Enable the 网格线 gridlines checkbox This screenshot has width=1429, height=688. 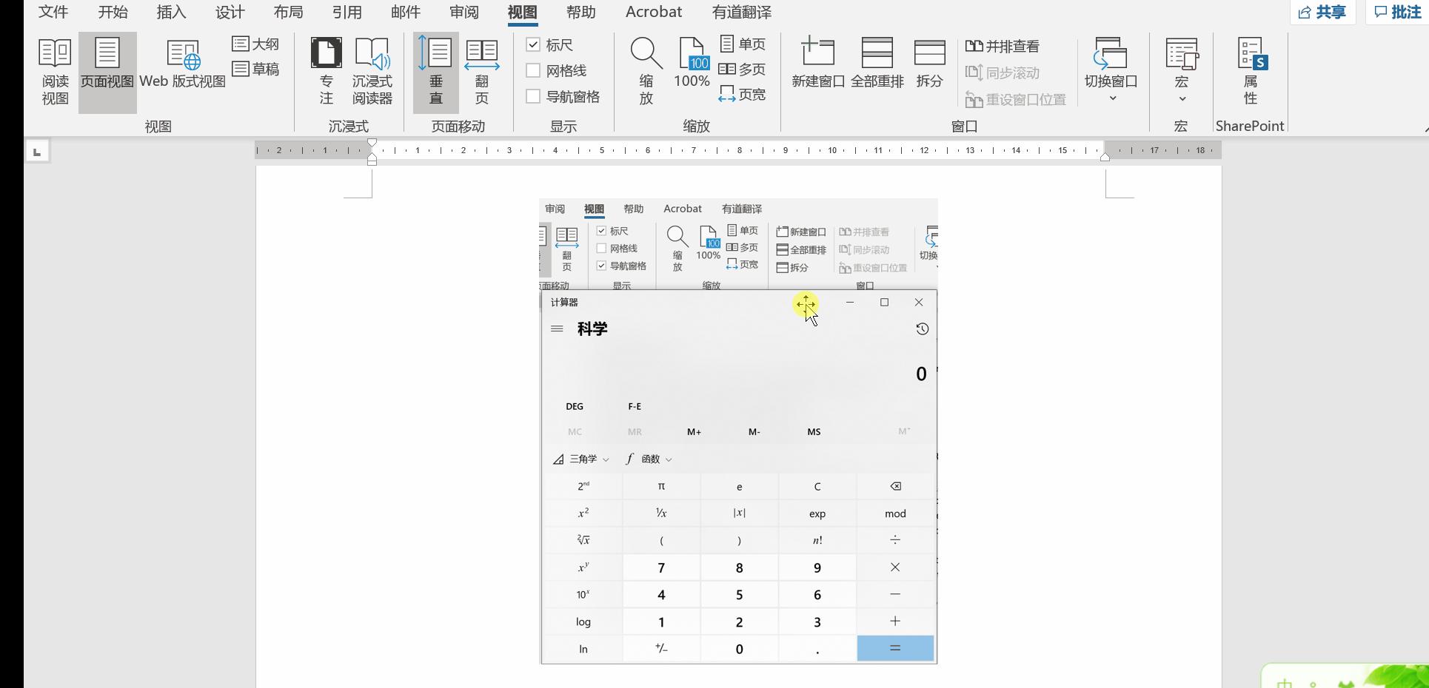pos(534,70)
